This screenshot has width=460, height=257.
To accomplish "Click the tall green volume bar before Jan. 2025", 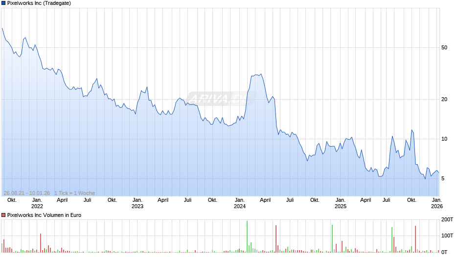I will click(x=332, y=238).
